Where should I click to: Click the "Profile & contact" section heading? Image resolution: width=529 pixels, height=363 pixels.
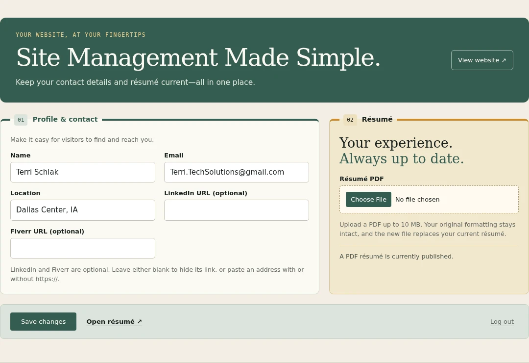pyautogui.click(x=65, y=119)
